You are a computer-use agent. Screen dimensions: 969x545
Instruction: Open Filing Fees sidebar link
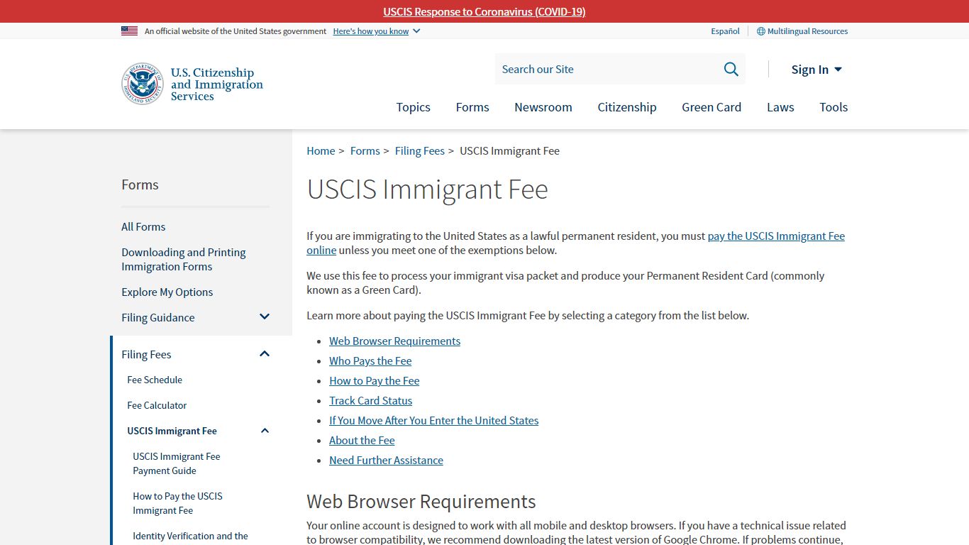146,354
